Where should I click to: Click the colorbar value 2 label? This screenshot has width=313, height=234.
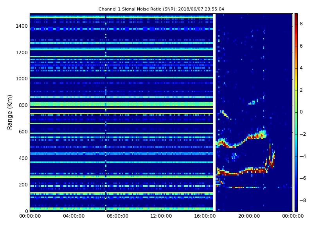tap(301, 90)
